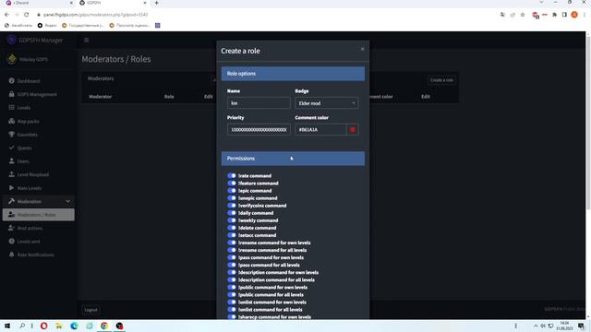The width and height of the screenshot is (591, 332).
Task: Open Chrome tab search dropdown arrow
Action: (x=541, y=3)
